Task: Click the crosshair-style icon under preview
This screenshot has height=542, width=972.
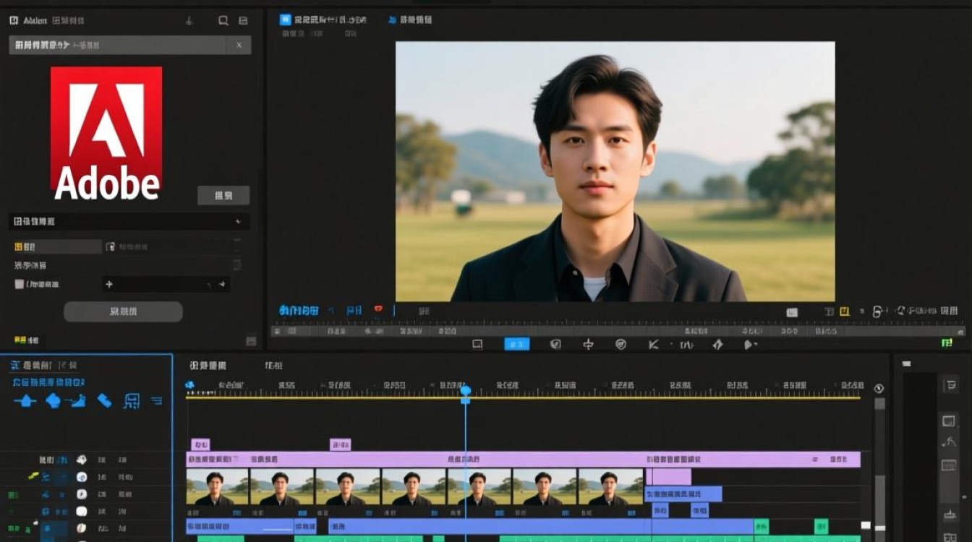Action: pos(588,345)
